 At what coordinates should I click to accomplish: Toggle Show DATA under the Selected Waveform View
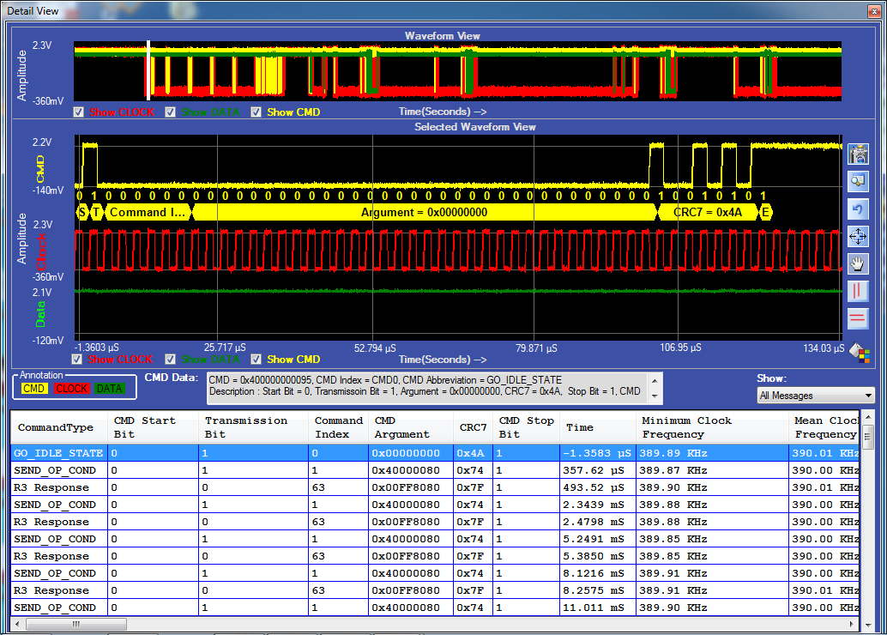click(170, 359)
